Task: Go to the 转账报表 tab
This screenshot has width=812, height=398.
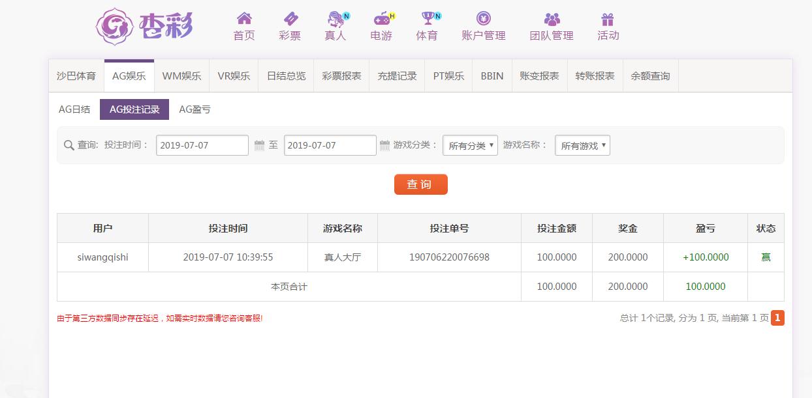Action: (595, 76)
